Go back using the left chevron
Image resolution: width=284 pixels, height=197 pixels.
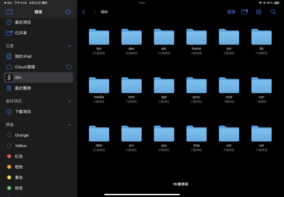[83, 12]
